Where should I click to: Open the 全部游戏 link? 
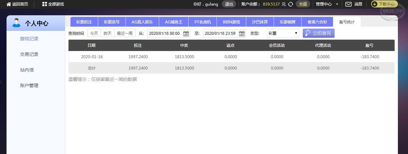(x=56, y=4)
